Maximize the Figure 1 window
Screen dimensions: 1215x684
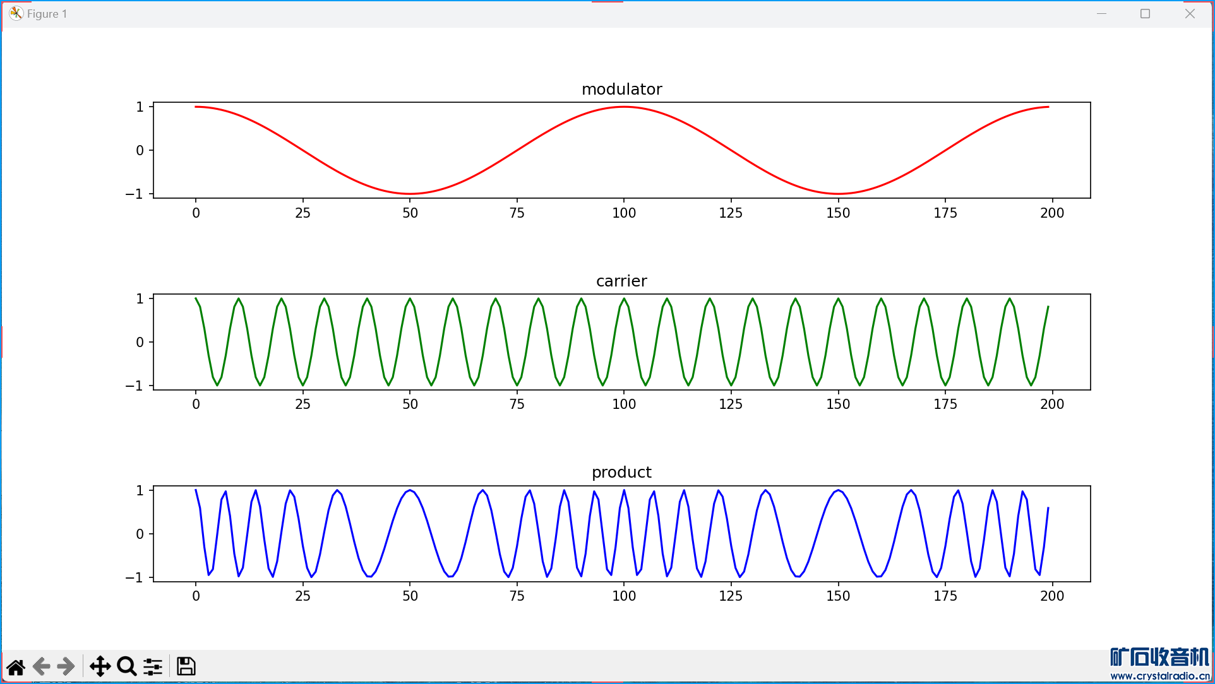(1145, 13)
